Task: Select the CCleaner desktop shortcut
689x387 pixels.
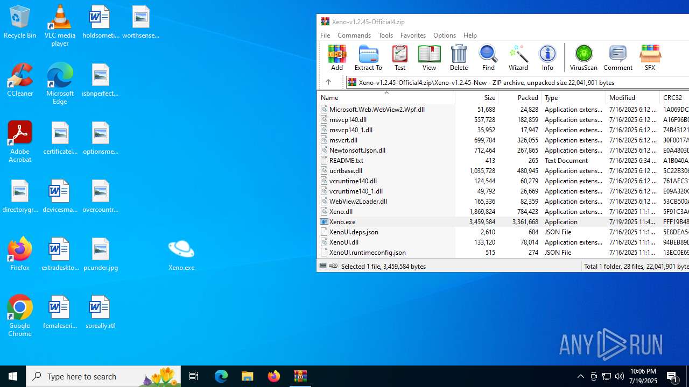Action: click(x=20, y=80)
